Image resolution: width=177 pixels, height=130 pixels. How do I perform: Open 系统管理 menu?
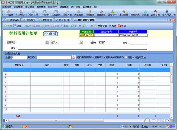click(x=87, y=7)
